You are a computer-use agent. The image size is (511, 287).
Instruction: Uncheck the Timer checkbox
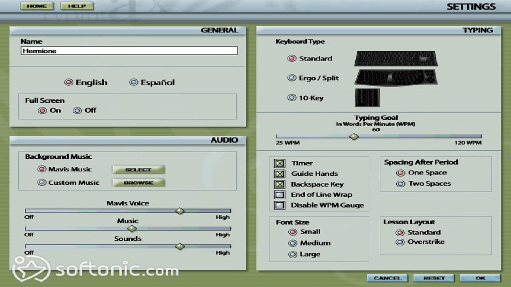(280, 163)
